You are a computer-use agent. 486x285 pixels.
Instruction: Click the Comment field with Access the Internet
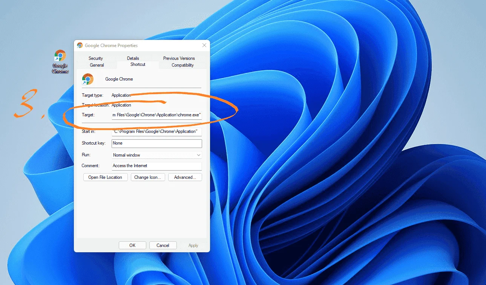pyautogui.click(x=157, y=166)
